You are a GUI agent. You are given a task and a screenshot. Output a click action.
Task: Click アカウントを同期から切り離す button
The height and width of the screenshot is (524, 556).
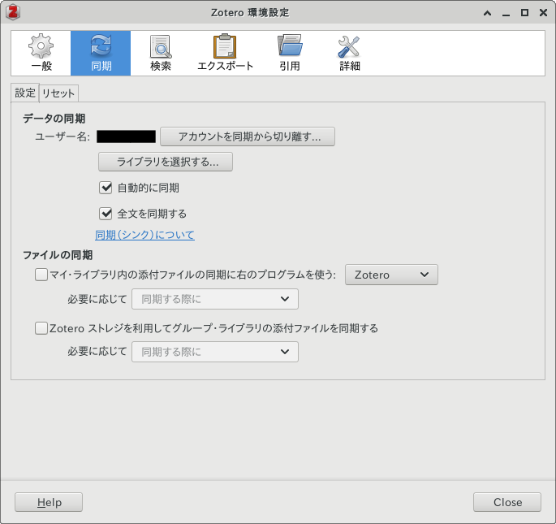[x=248, y=136]
